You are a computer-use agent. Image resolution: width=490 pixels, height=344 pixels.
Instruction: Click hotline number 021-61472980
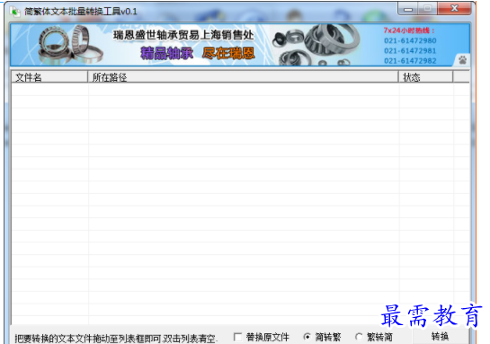(x=410, y=40)
